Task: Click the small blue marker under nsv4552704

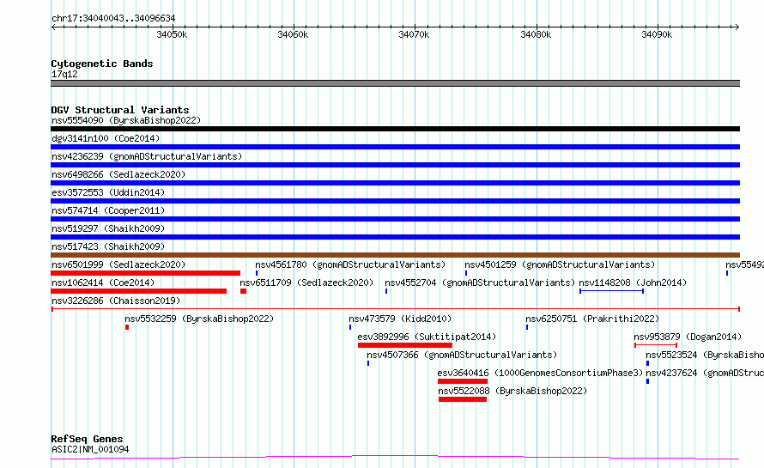Action: click(386, 291)
